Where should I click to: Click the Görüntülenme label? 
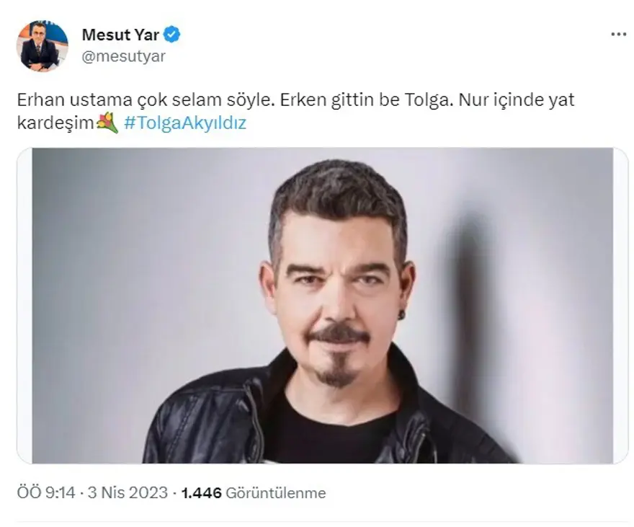coord(276,493)
